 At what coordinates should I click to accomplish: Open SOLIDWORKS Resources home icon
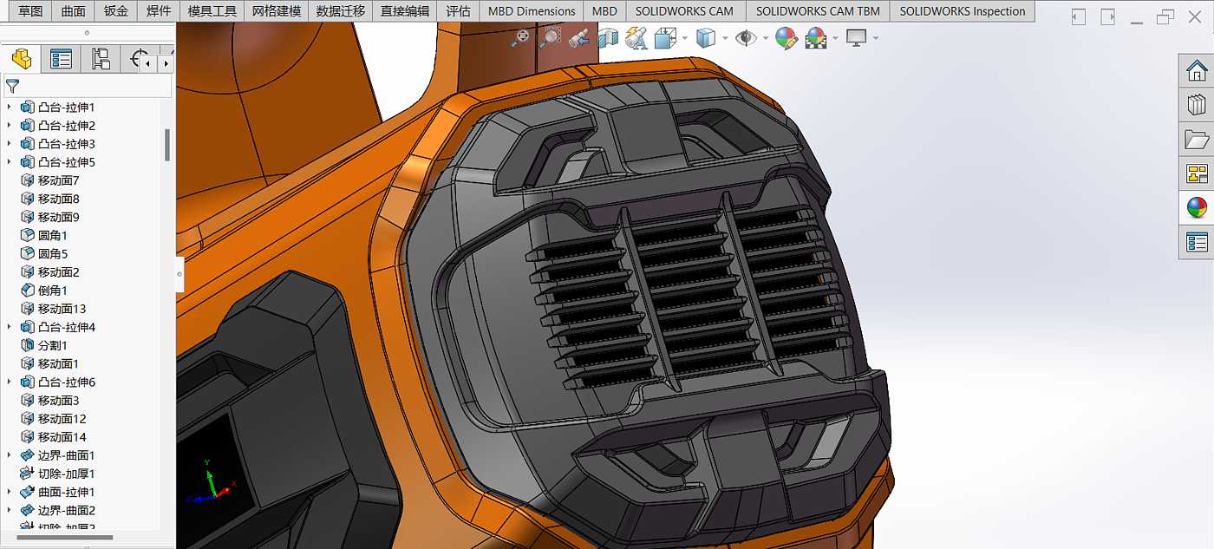coord(1197,71)
